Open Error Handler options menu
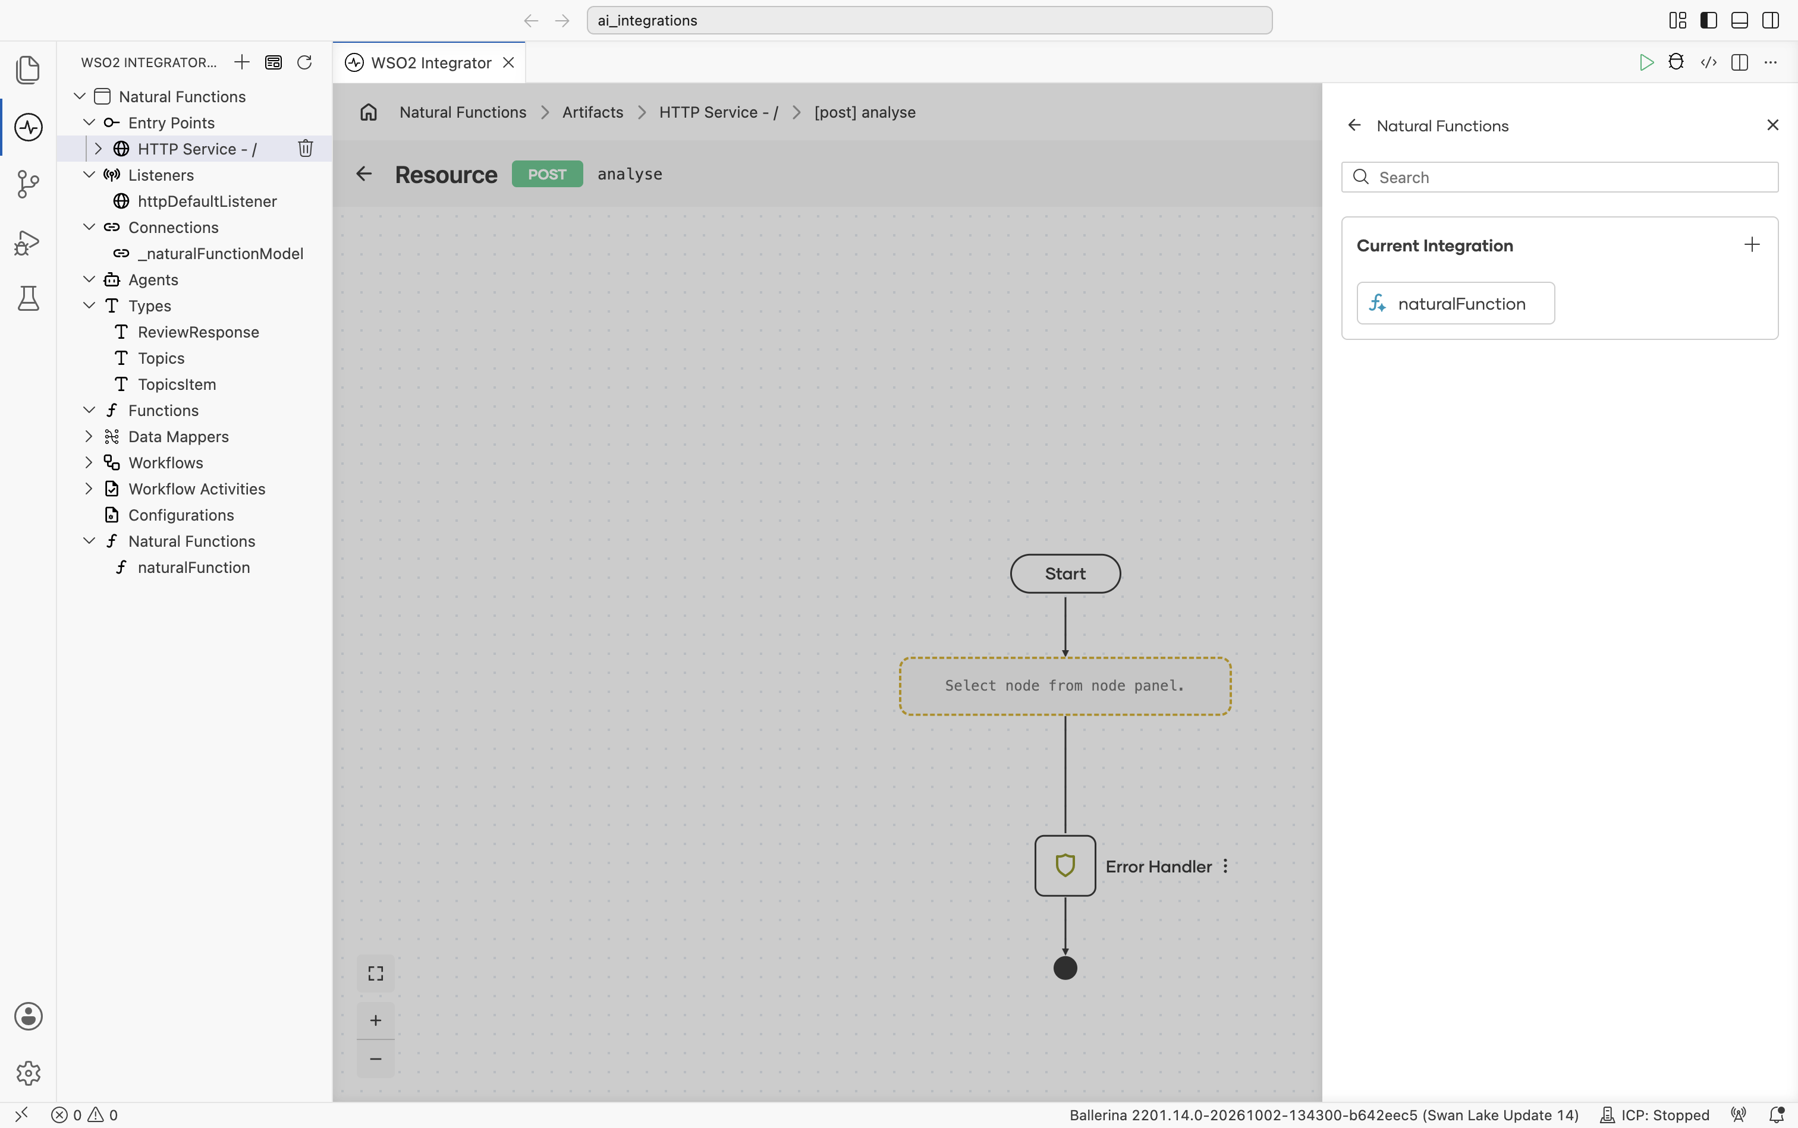Screen dimensions: 1798x1128 click(x=1225, y=866)
